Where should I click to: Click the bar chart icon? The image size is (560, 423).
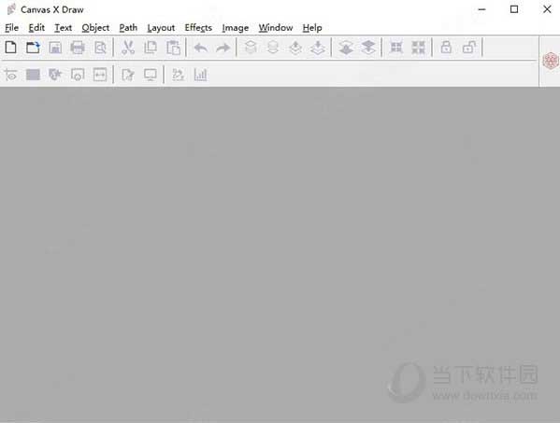click(200, 75)
